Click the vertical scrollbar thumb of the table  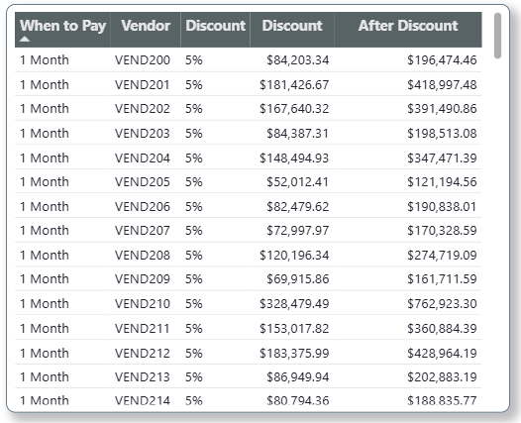[x=497, y=36]
